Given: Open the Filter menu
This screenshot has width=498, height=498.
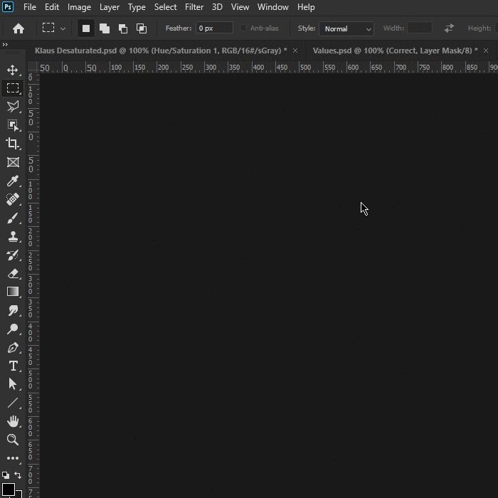Looking at the screenshot, I should pos(194,7).
